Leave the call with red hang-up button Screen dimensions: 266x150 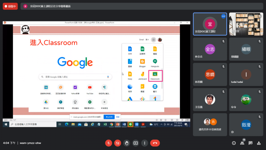[x=155, y=143]
